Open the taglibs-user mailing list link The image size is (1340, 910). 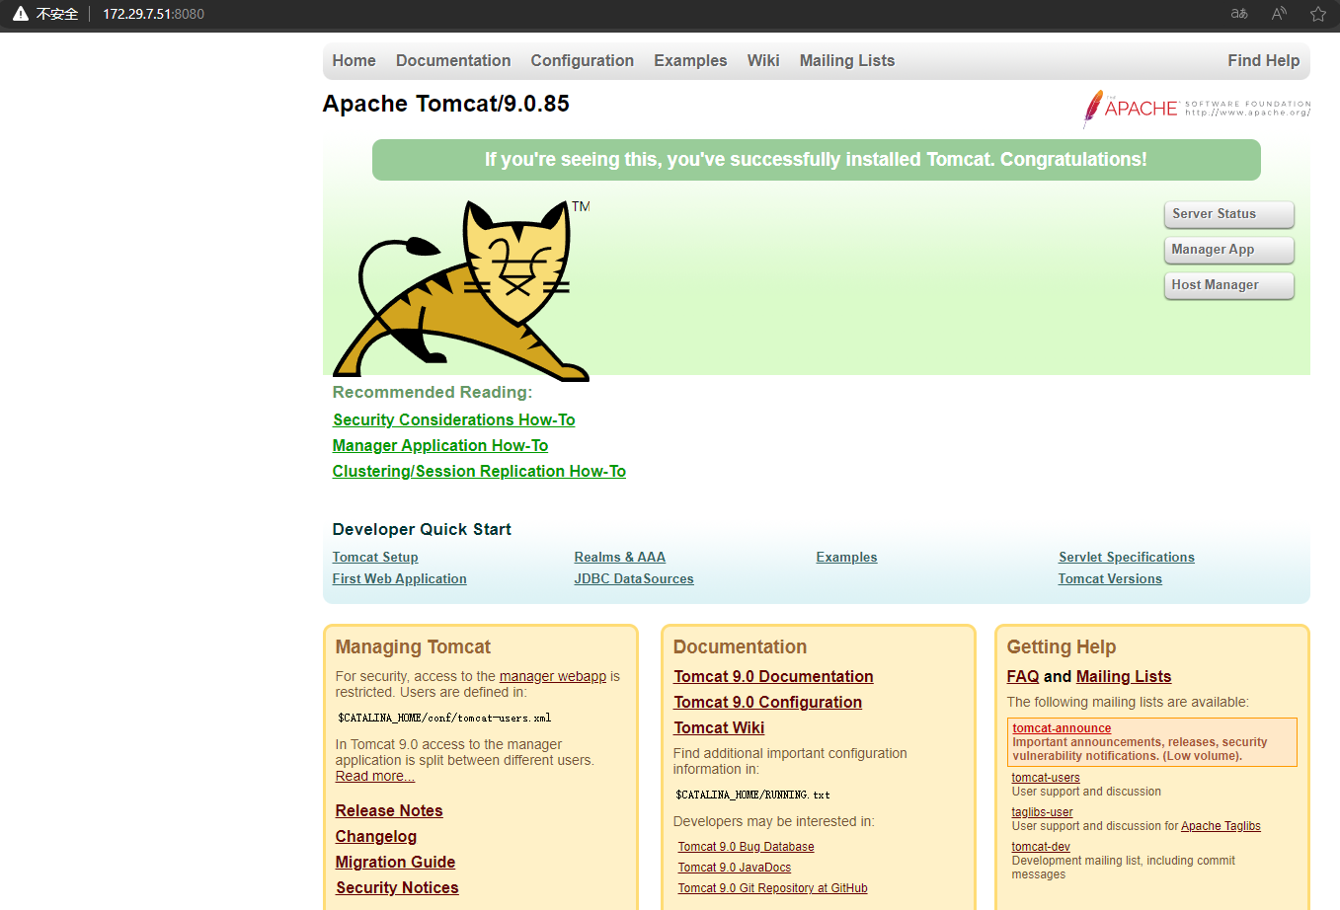[x=1042, y=812]
